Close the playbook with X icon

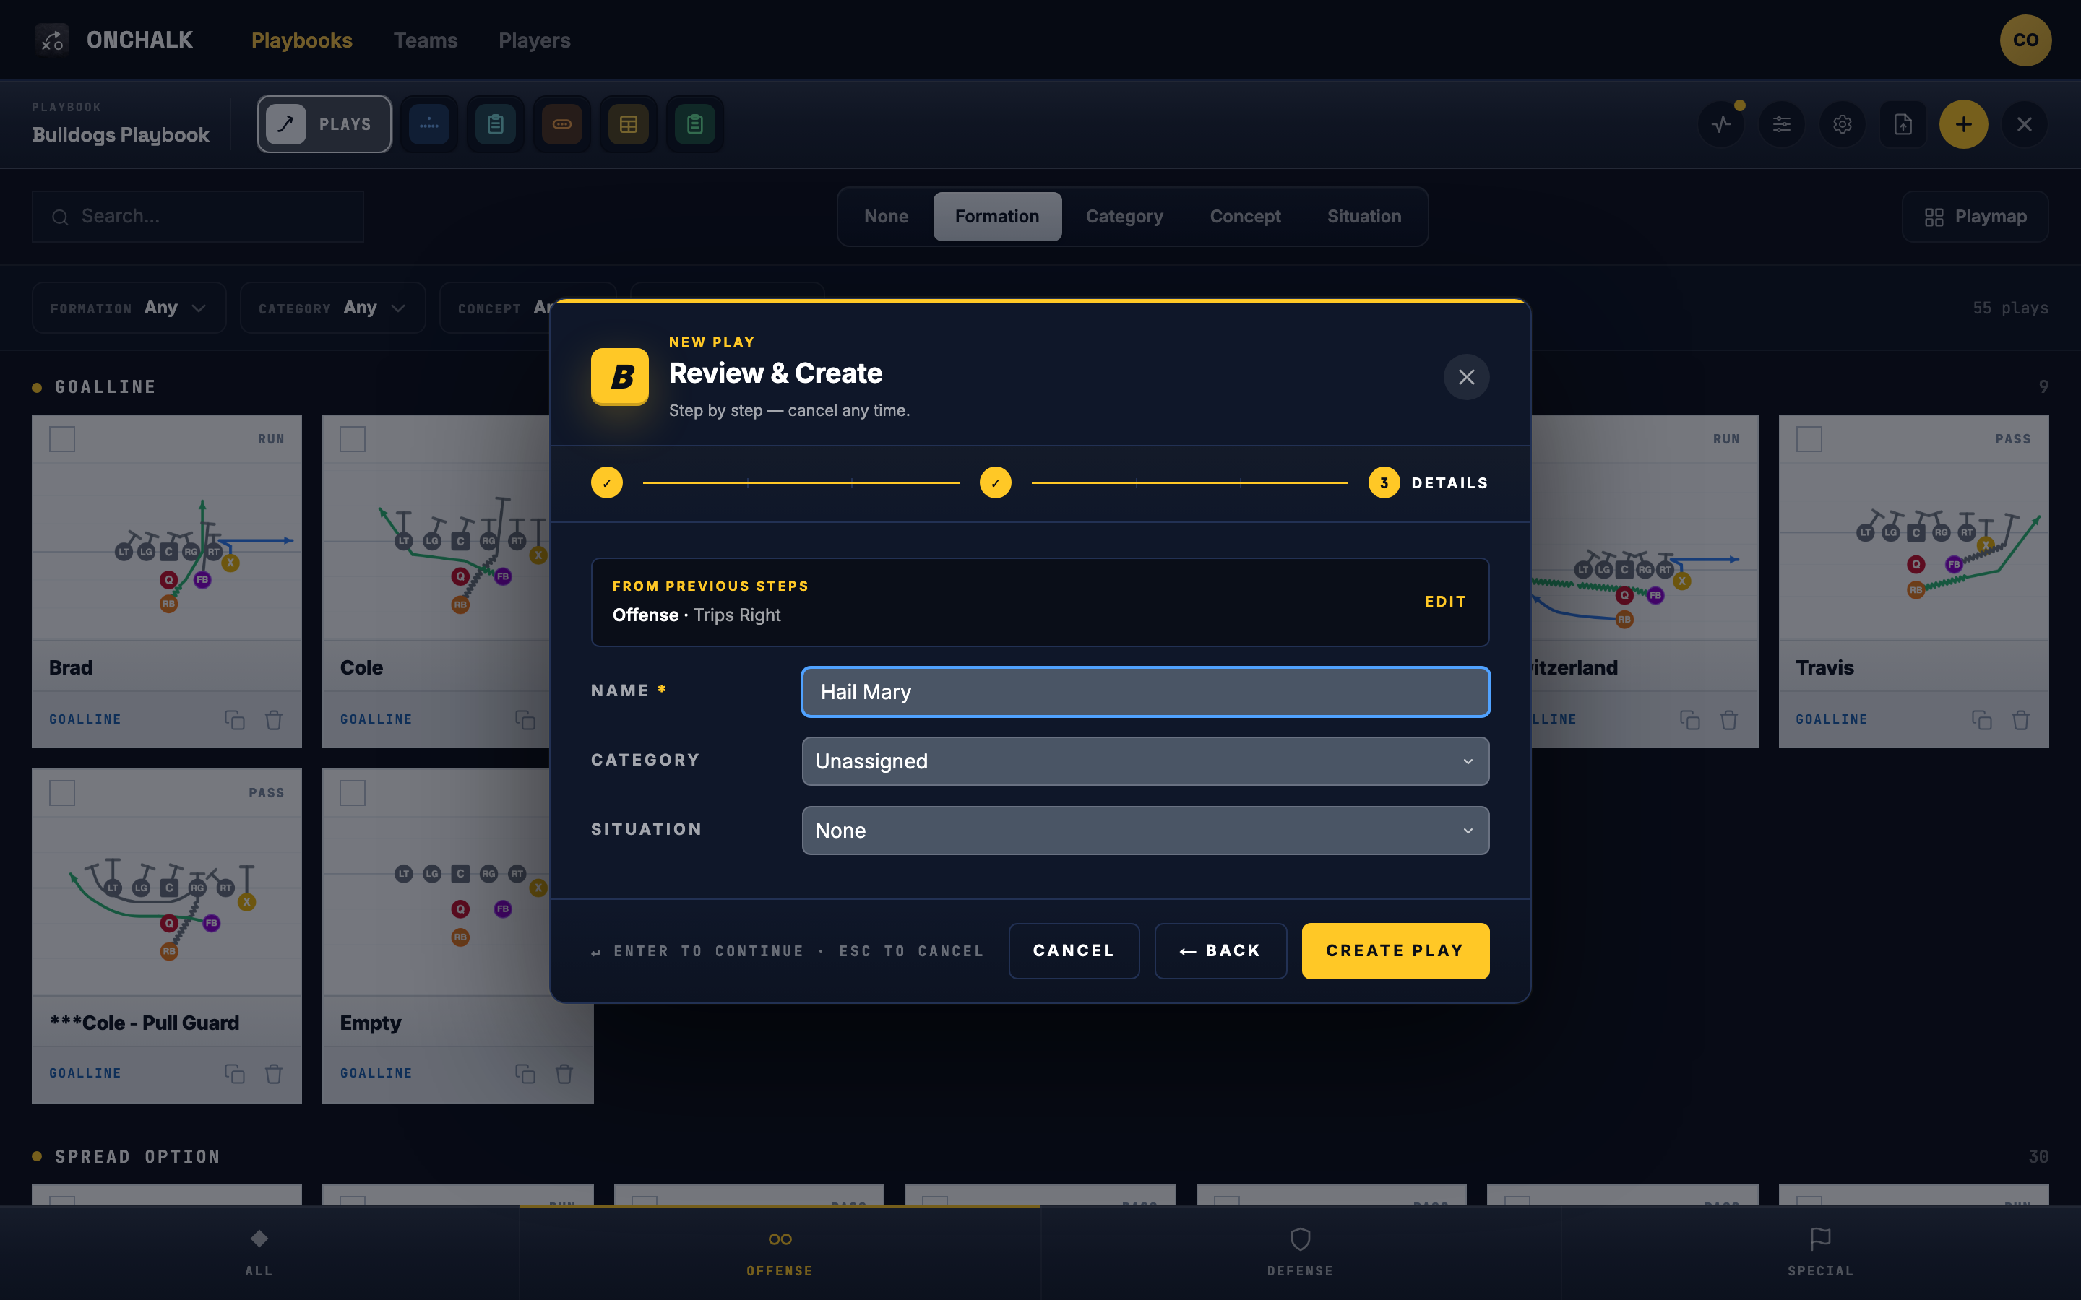point(2024,125)
